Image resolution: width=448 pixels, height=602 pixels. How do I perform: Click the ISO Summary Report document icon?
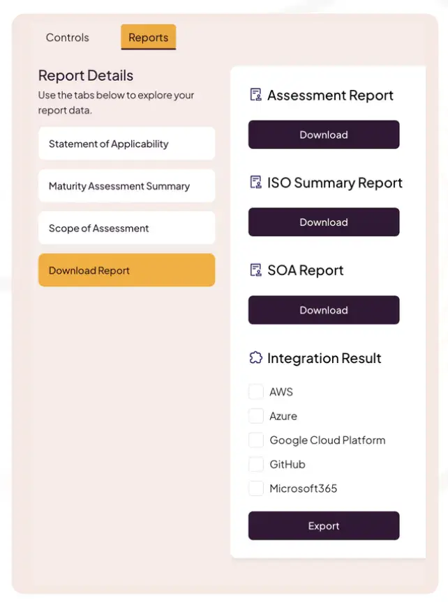click(x=255, y=182)
